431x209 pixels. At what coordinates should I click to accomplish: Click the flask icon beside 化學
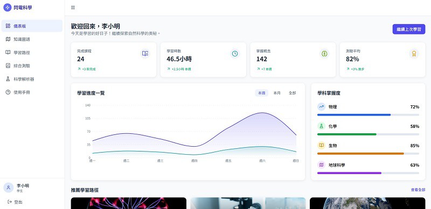click(x=321, y=126)
